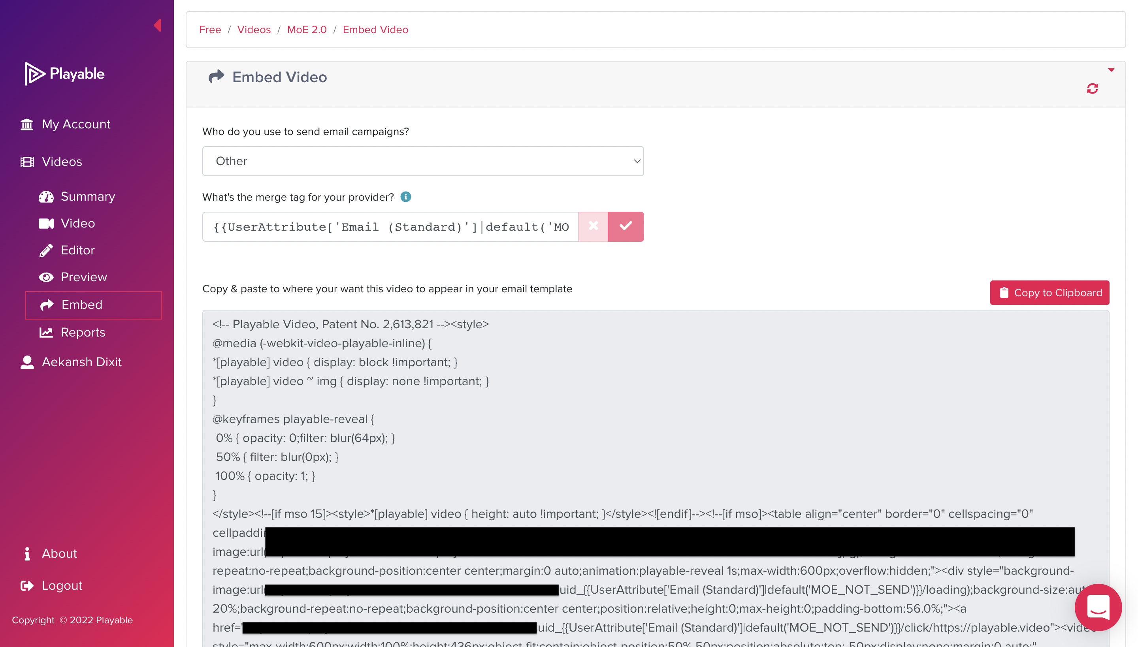1138x647 pixels.
Task: Click the '*[playable] video { display: block' code line
Action: pyautogui.click(x=335, y=362)
